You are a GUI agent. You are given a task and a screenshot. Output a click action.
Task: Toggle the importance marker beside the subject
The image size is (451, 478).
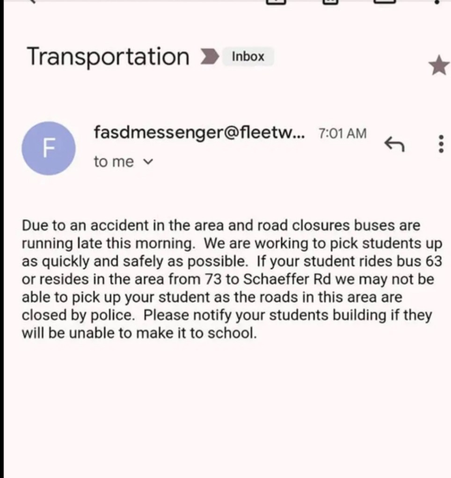click(x=209, y=57)
